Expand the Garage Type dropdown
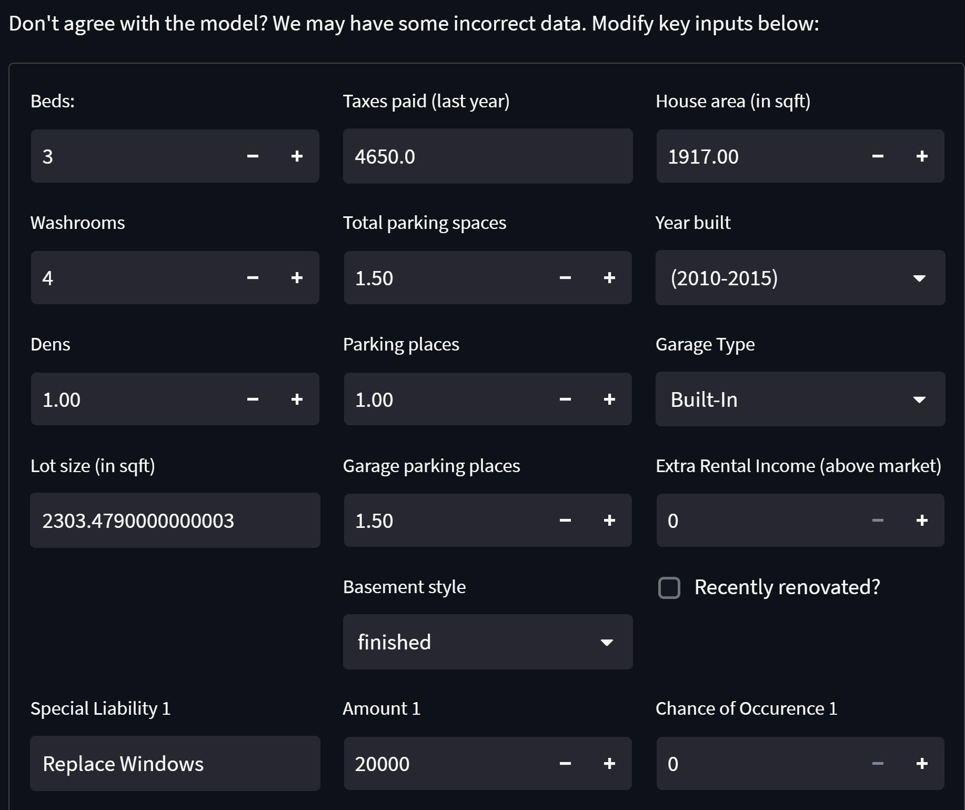Image resolution: width=965 pixels, height=810 pixels. [x=800, y=399]
